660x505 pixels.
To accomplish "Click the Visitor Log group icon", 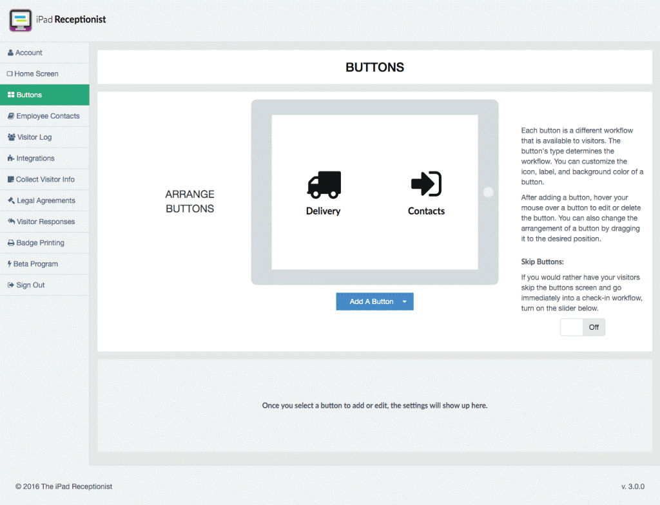I will [12, 137].
